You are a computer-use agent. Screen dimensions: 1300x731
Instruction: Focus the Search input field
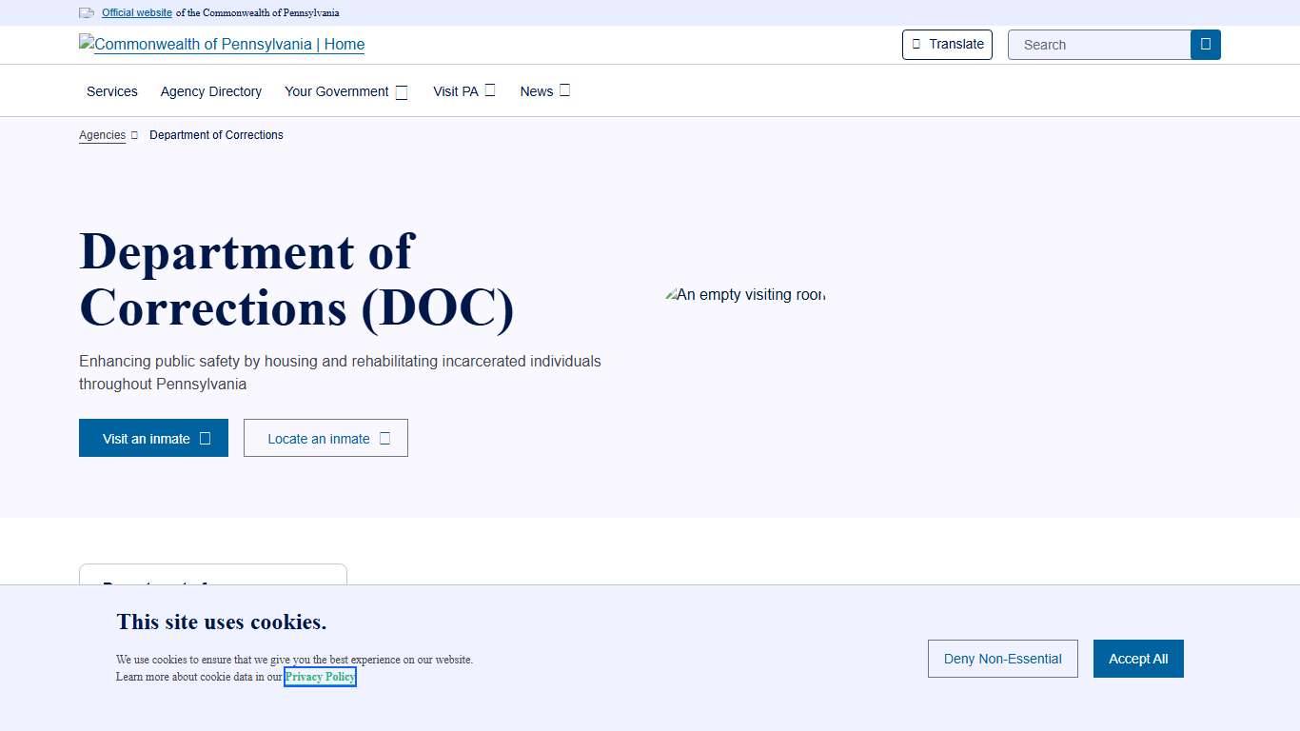[x=1099, y=45]
